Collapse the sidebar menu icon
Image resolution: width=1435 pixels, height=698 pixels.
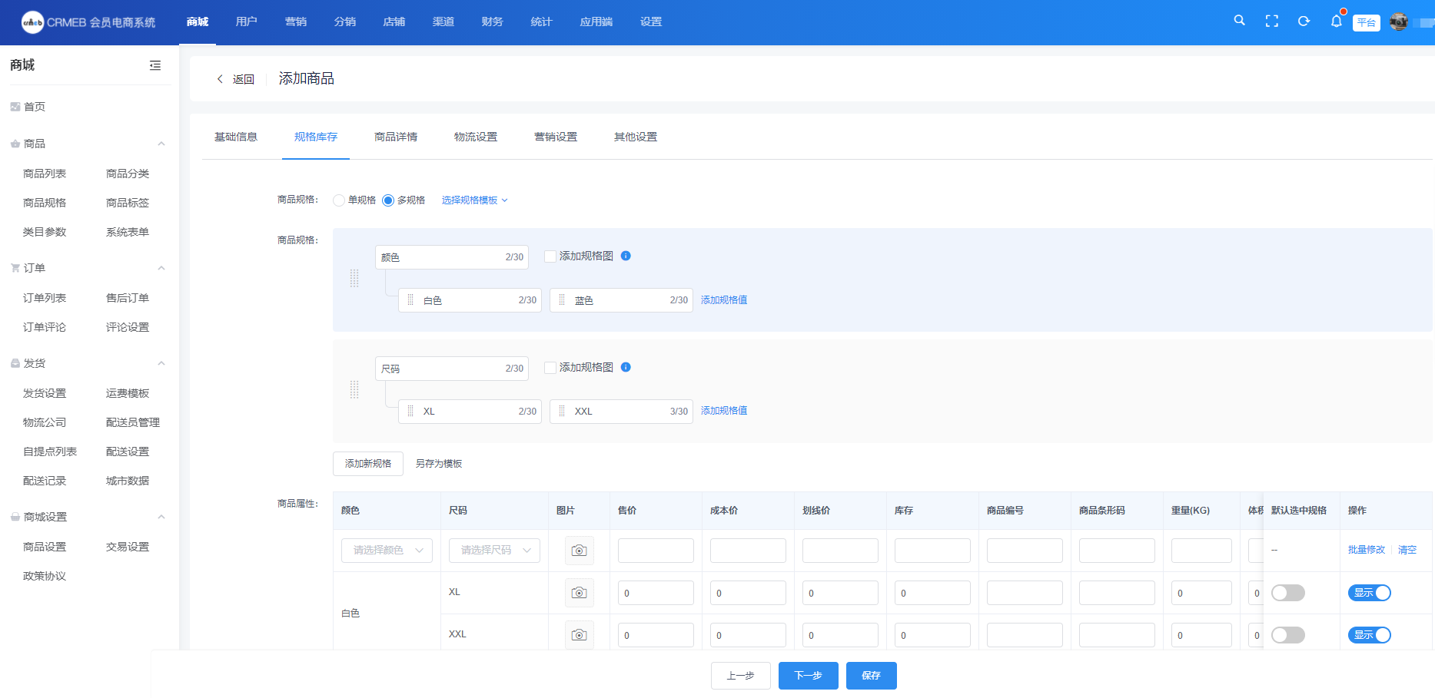pos(155,65)
